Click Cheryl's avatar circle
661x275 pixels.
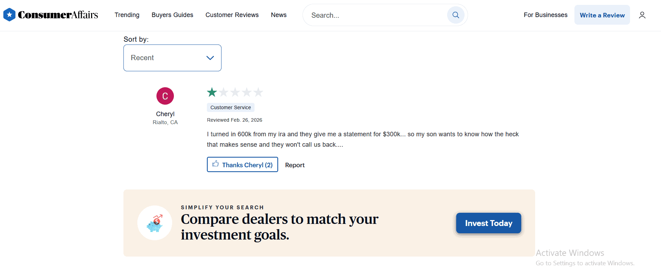point(165,96)
